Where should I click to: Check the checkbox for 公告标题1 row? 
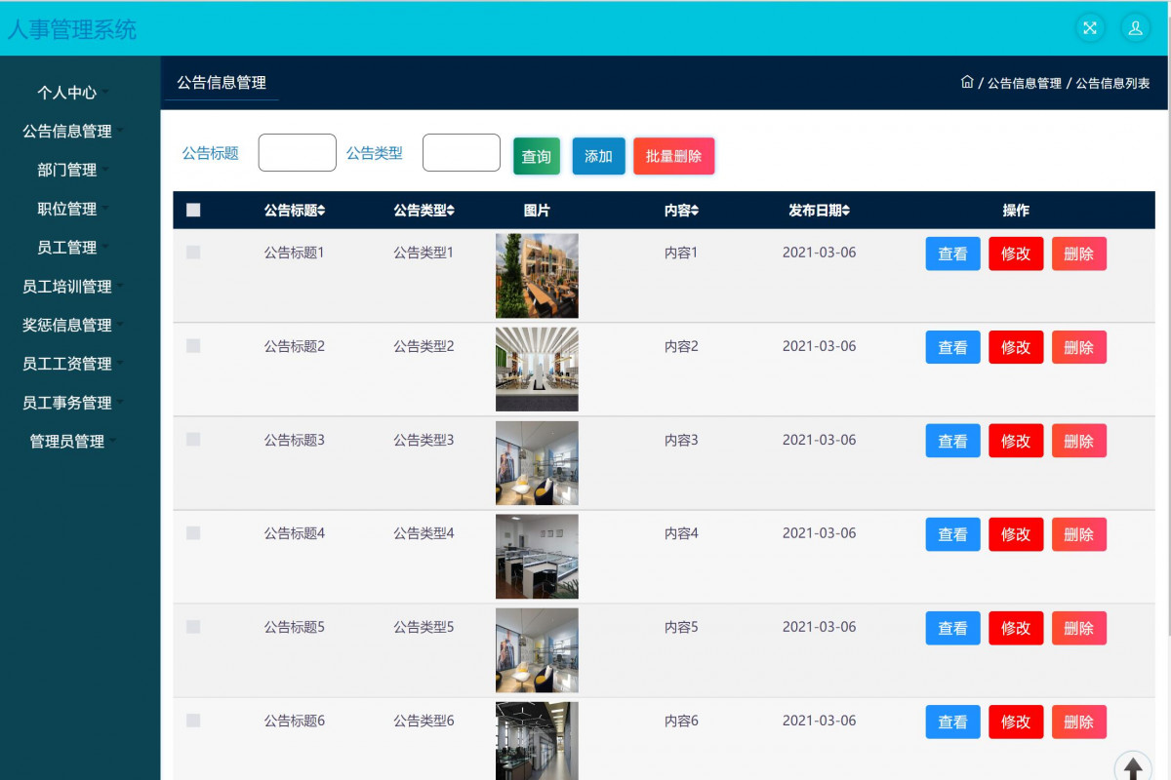[192, 252]
